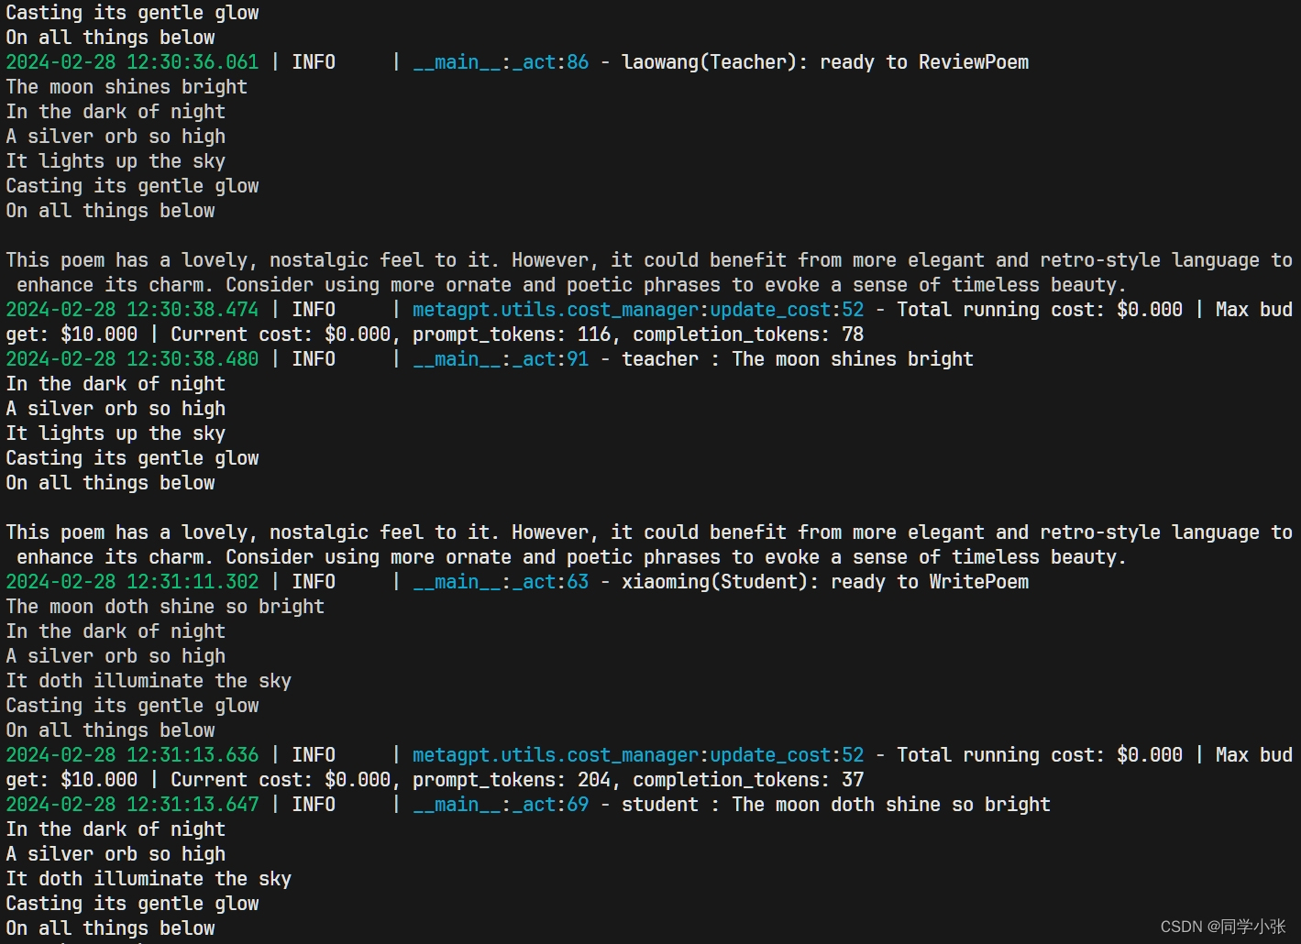Select 'student : The moon doth shine so bright'
The height and width of the screenshot is (944, 1301).
pos(836,805)
